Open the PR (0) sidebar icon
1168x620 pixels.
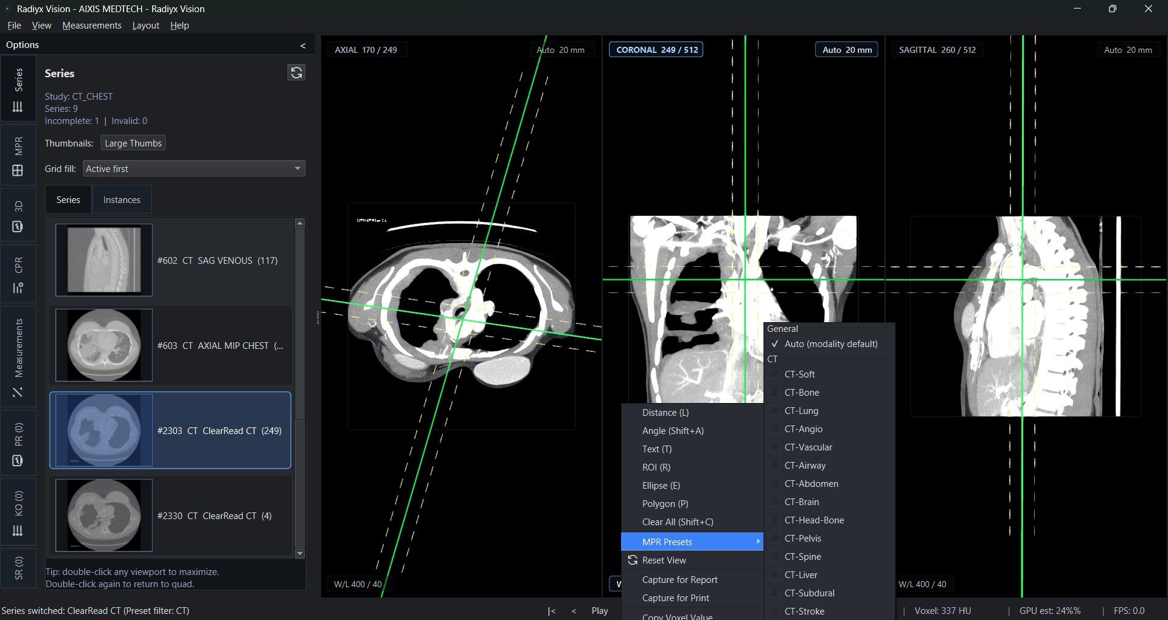point(18,461)
